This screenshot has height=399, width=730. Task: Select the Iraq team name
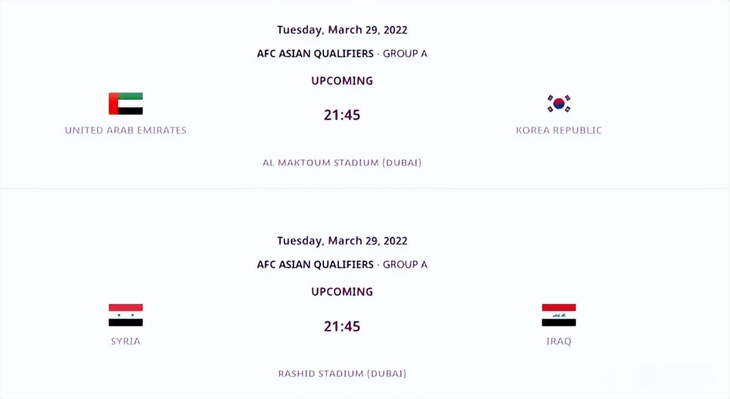click(x=559, y=341)
